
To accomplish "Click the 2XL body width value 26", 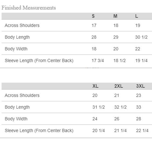I will 117,119.
